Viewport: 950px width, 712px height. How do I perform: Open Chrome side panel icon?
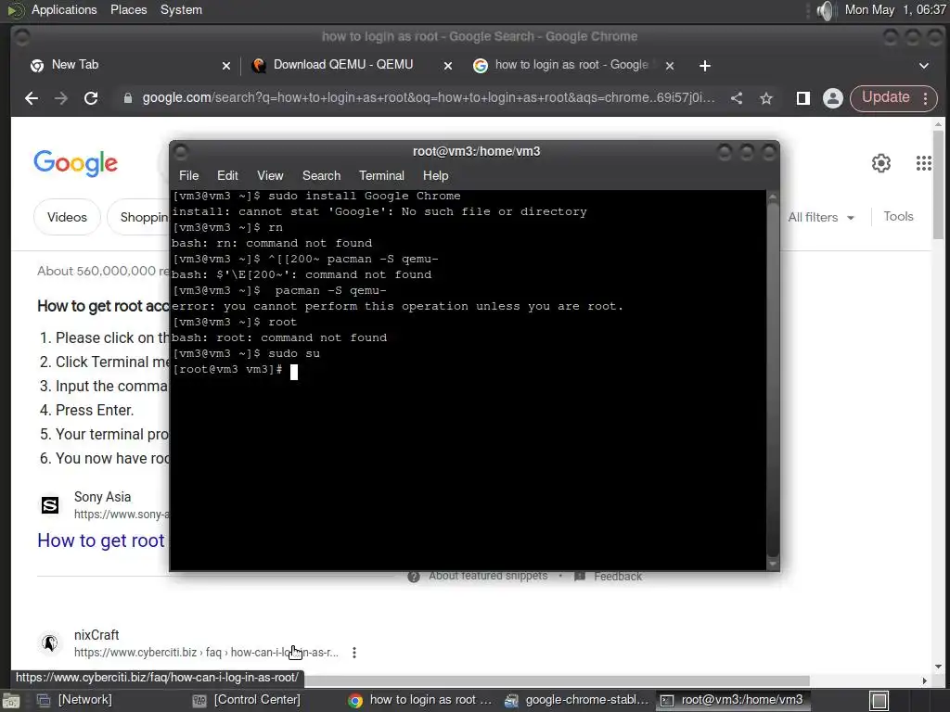(802, 98)
